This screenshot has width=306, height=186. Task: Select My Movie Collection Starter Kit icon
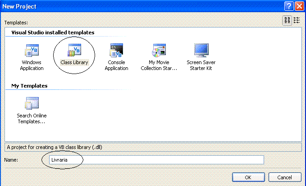159,51
